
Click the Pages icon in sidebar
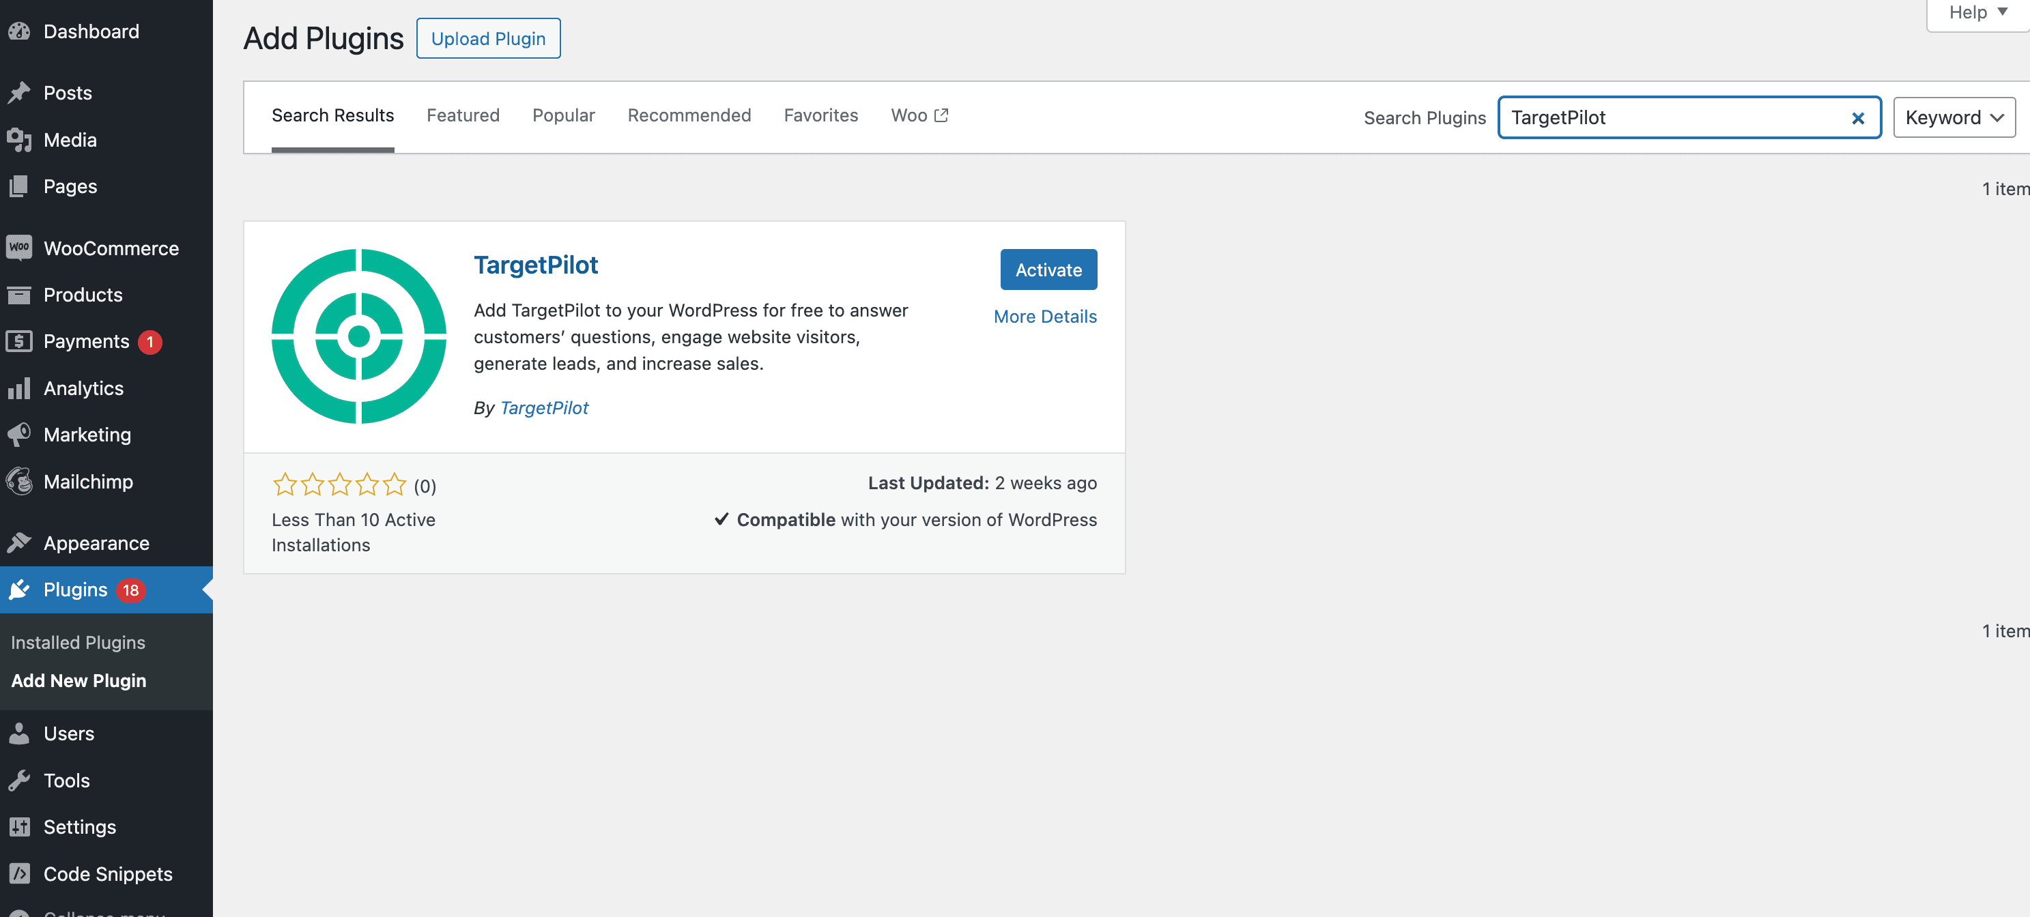click(19, 187)
